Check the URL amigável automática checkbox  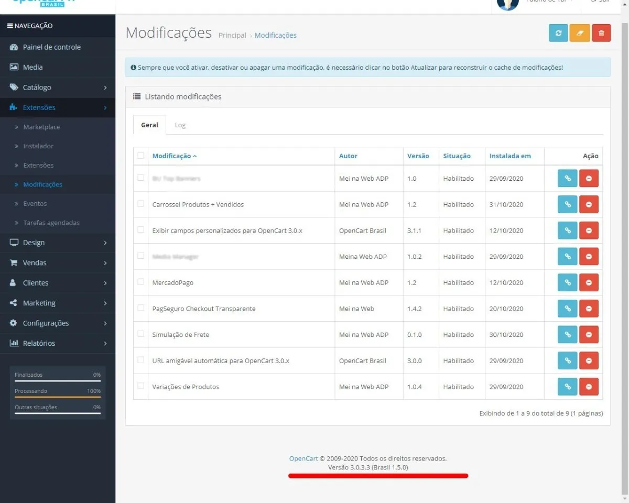(x=140, y=360)
